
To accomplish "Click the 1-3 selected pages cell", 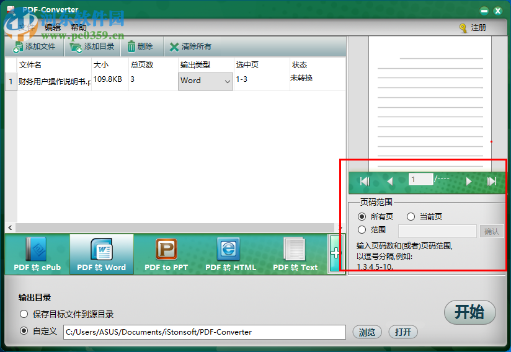I will [262, 81].
